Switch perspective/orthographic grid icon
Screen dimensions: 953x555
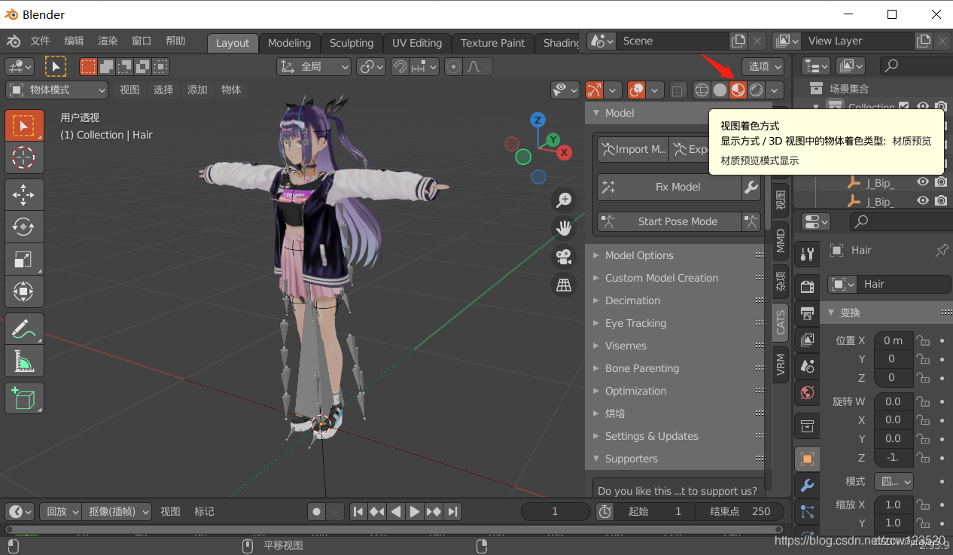point(564,285)
